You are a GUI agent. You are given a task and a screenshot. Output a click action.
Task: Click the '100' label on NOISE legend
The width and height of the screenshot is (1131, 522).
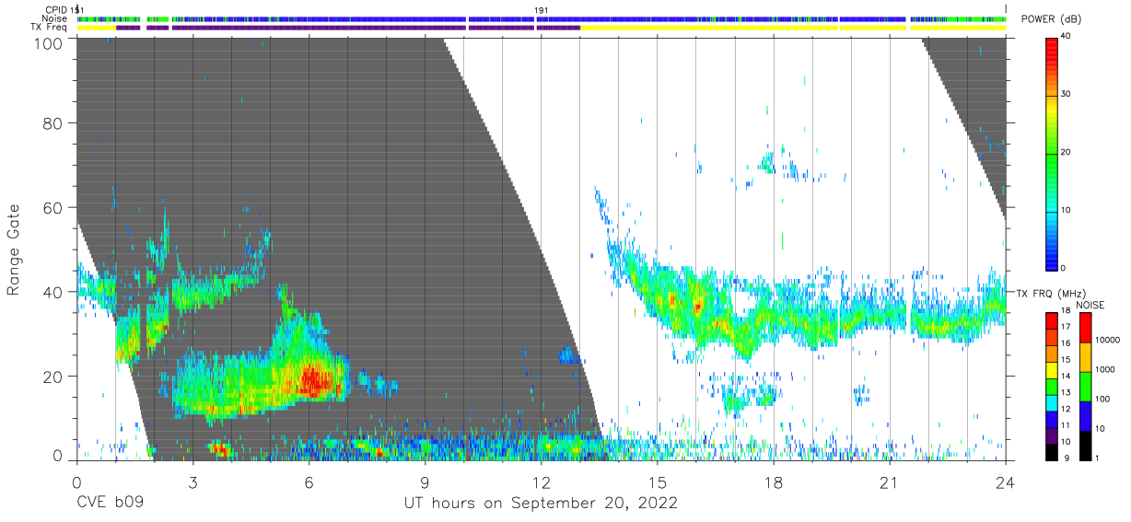pos(1102,399)
